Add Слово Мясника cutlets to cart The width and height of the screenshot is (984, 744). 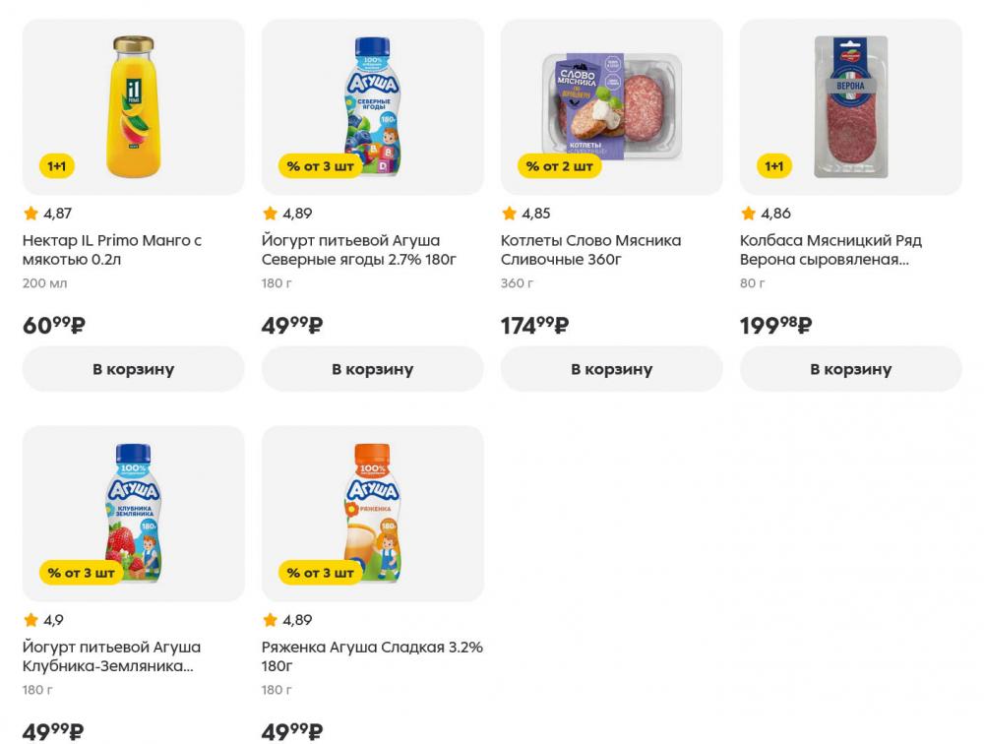[x=611, y=369]
